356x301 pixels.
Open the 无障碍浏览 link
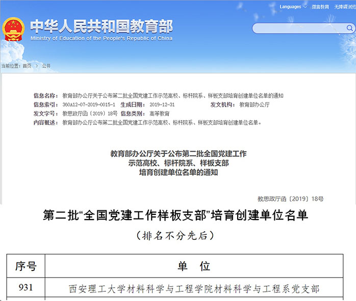tap(345, 7)
